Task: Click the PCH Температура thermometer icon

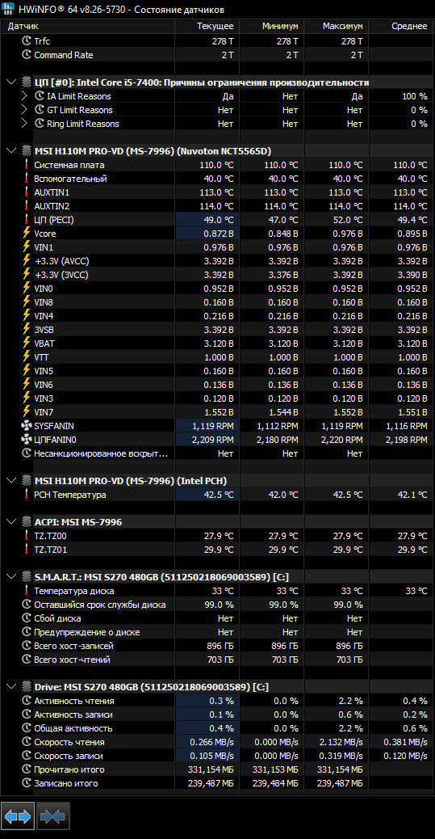Action: [26, 495]
